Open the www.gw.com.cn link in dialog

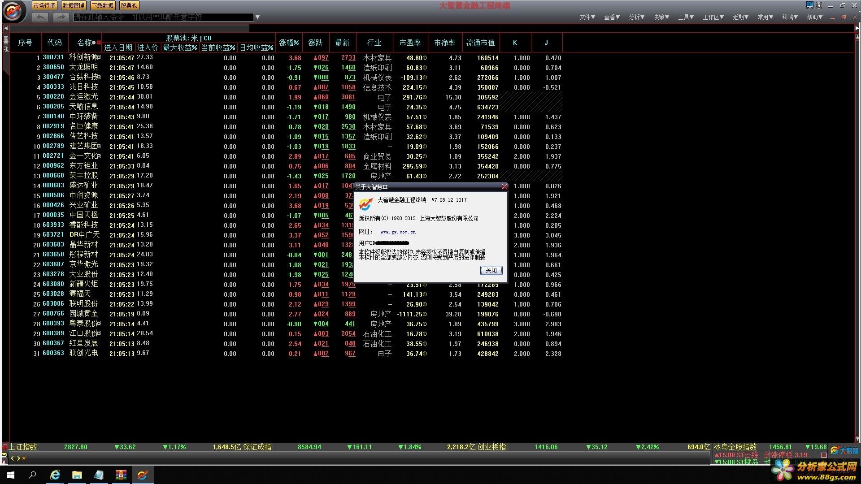(398, 232)
